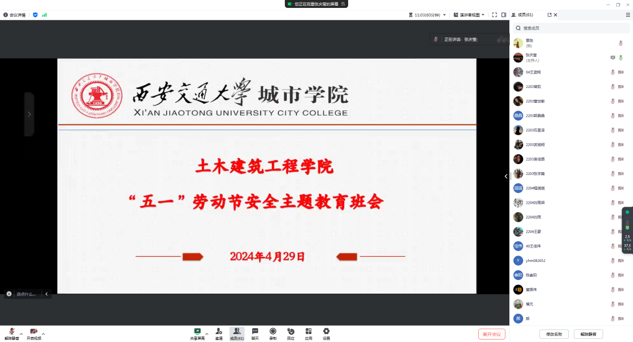Open the 回应 reactions icon
The height and width of the screenshot is (342, 633).
tap(291, 332)
